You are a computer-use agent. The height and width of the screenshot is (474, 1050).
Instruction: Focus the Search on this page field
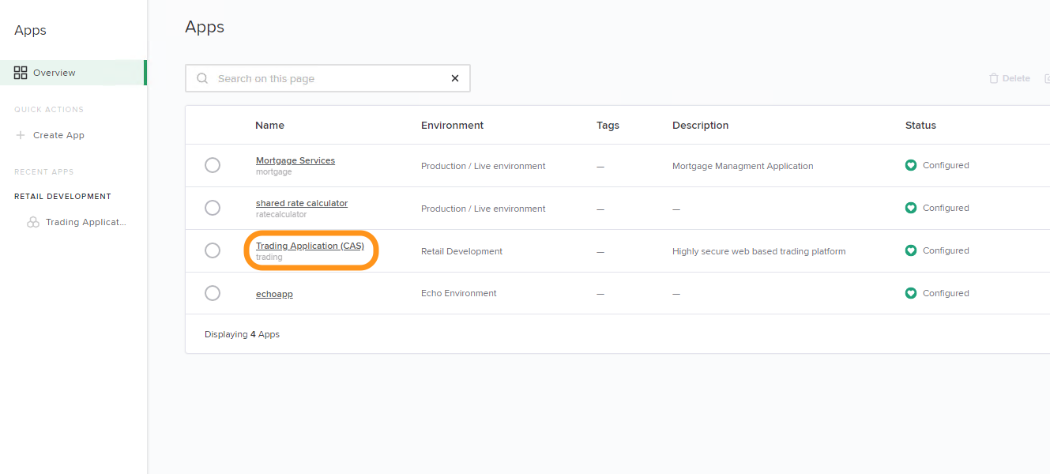[x=328, y=78]
